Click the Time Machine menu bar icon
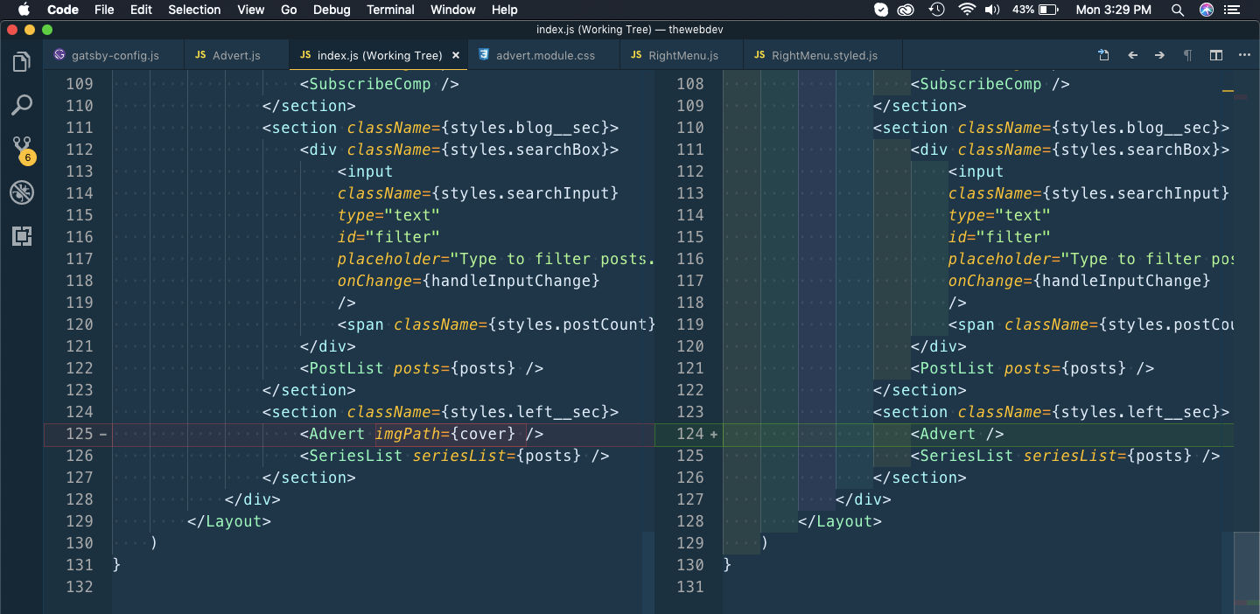Viewport: 1260px width, 614px height. pos(937,10)
